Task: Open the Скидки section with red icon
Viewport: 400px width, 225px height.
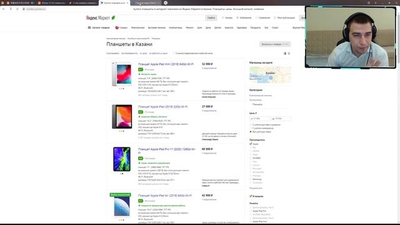Action: coord(121,27)
